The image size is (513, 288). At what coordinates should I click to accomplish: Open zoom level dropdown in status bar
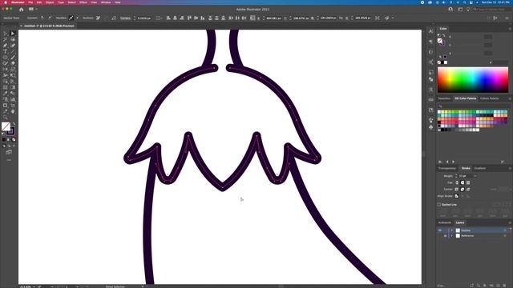pyautogui.click(x=34, y=286)
